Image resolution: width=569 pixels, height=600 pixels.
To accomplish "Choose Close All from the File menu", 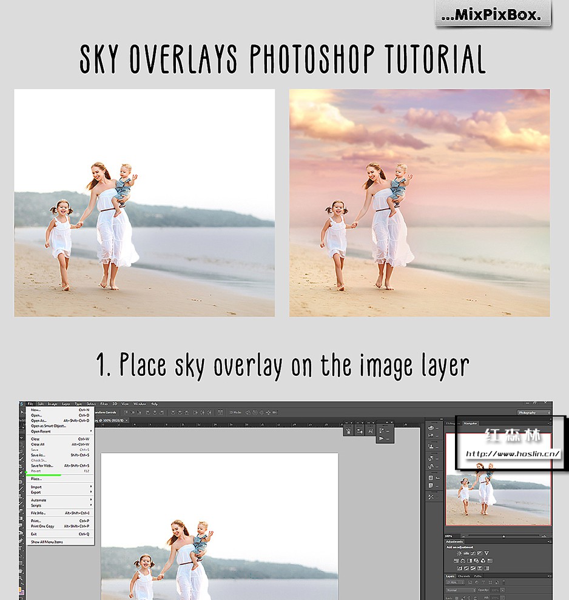I will coord(59,444).
